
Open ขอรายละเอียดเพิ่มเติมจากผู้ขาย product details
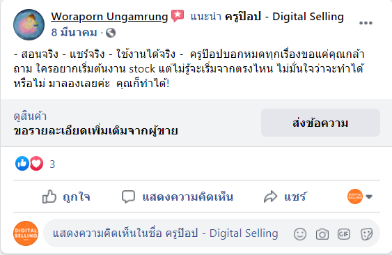coord(96,130)
